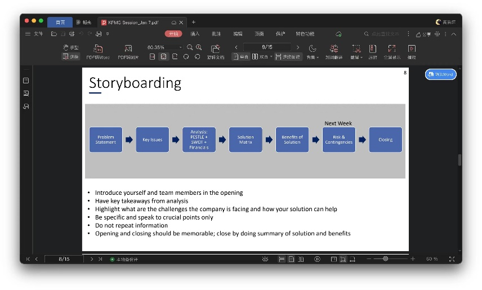Expand the 截屏 screenshot dropdown

coord(356,51)
